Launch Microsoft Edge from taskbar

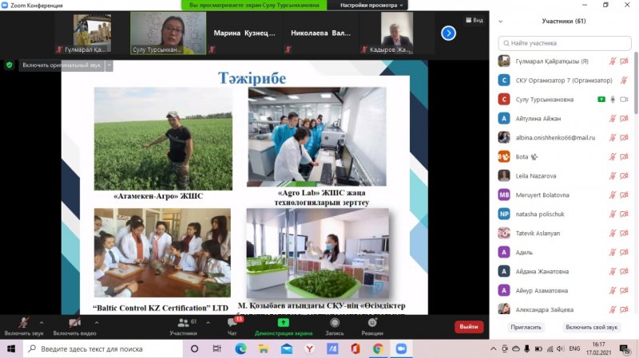[241, 348]
